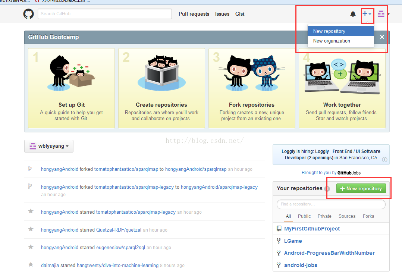Open the notifications bell
The height and width of the screenshot is (273, 402).
coord(353,14)
